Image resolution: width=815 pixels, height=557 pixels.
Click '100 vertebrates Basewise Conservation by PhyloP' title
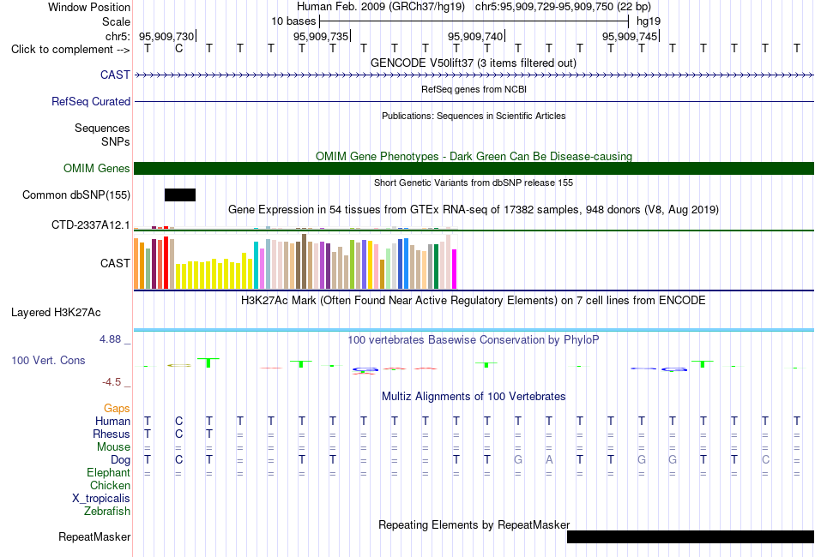(x=474, y=340)
